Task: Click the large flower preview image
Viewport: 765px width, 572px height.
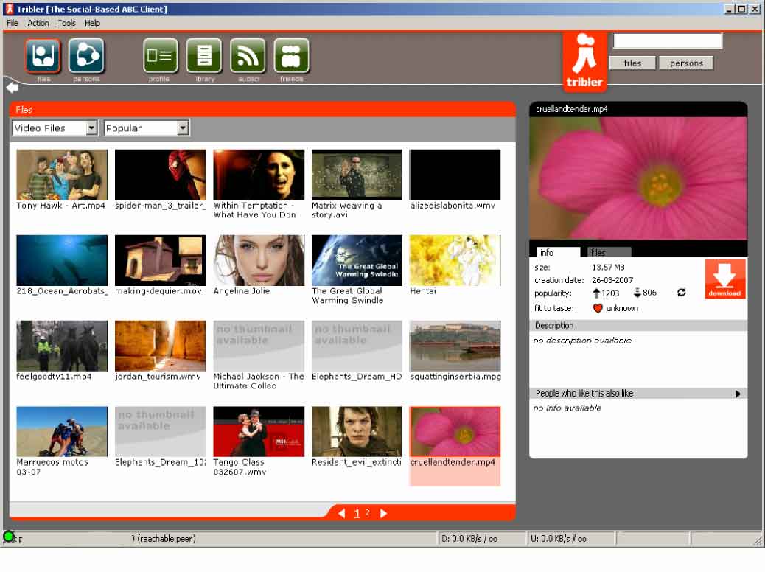Action: point(638,178)
